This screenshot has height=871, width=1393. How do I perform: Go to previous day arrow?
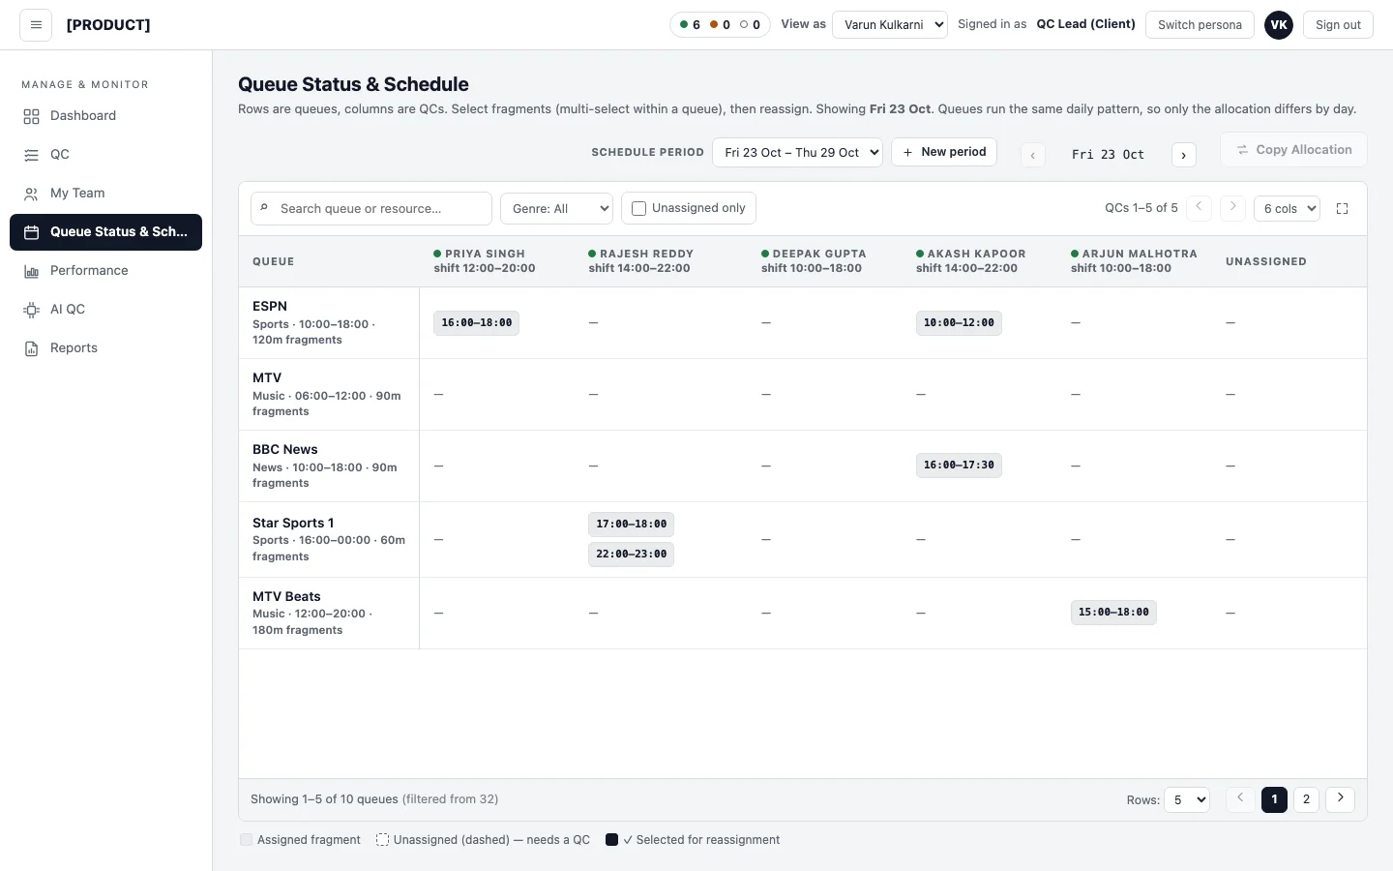point(1033,155)
